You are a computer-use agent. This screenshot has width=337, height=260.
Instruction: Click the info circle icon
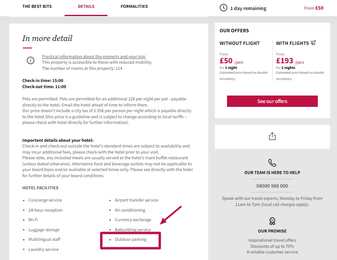pyautogui.click(x=31, y=61)
